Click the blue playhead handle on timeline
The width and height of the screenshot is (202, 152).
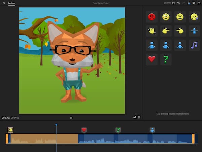pos(56,125)
